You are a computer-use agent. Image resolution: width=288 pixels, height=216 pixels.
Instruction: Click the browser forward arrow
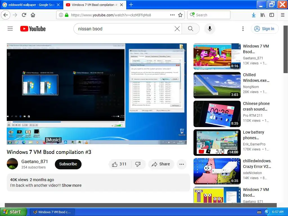tap(15, 15)
